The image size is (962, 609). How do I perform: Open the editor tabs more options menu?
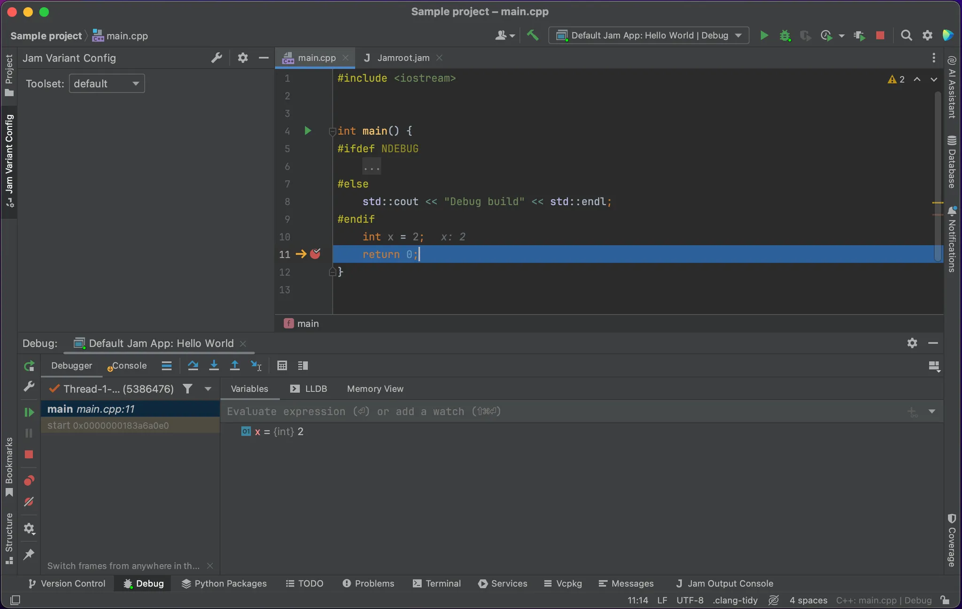[x=934, y=58]
